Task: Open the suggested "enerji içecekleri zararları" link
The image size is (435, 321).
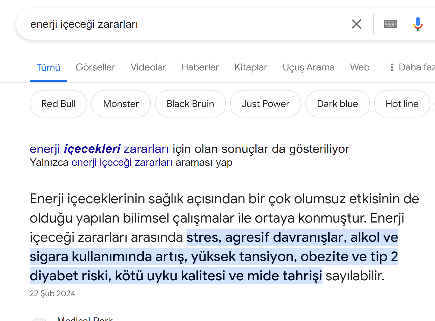Action: click(99, 149)
